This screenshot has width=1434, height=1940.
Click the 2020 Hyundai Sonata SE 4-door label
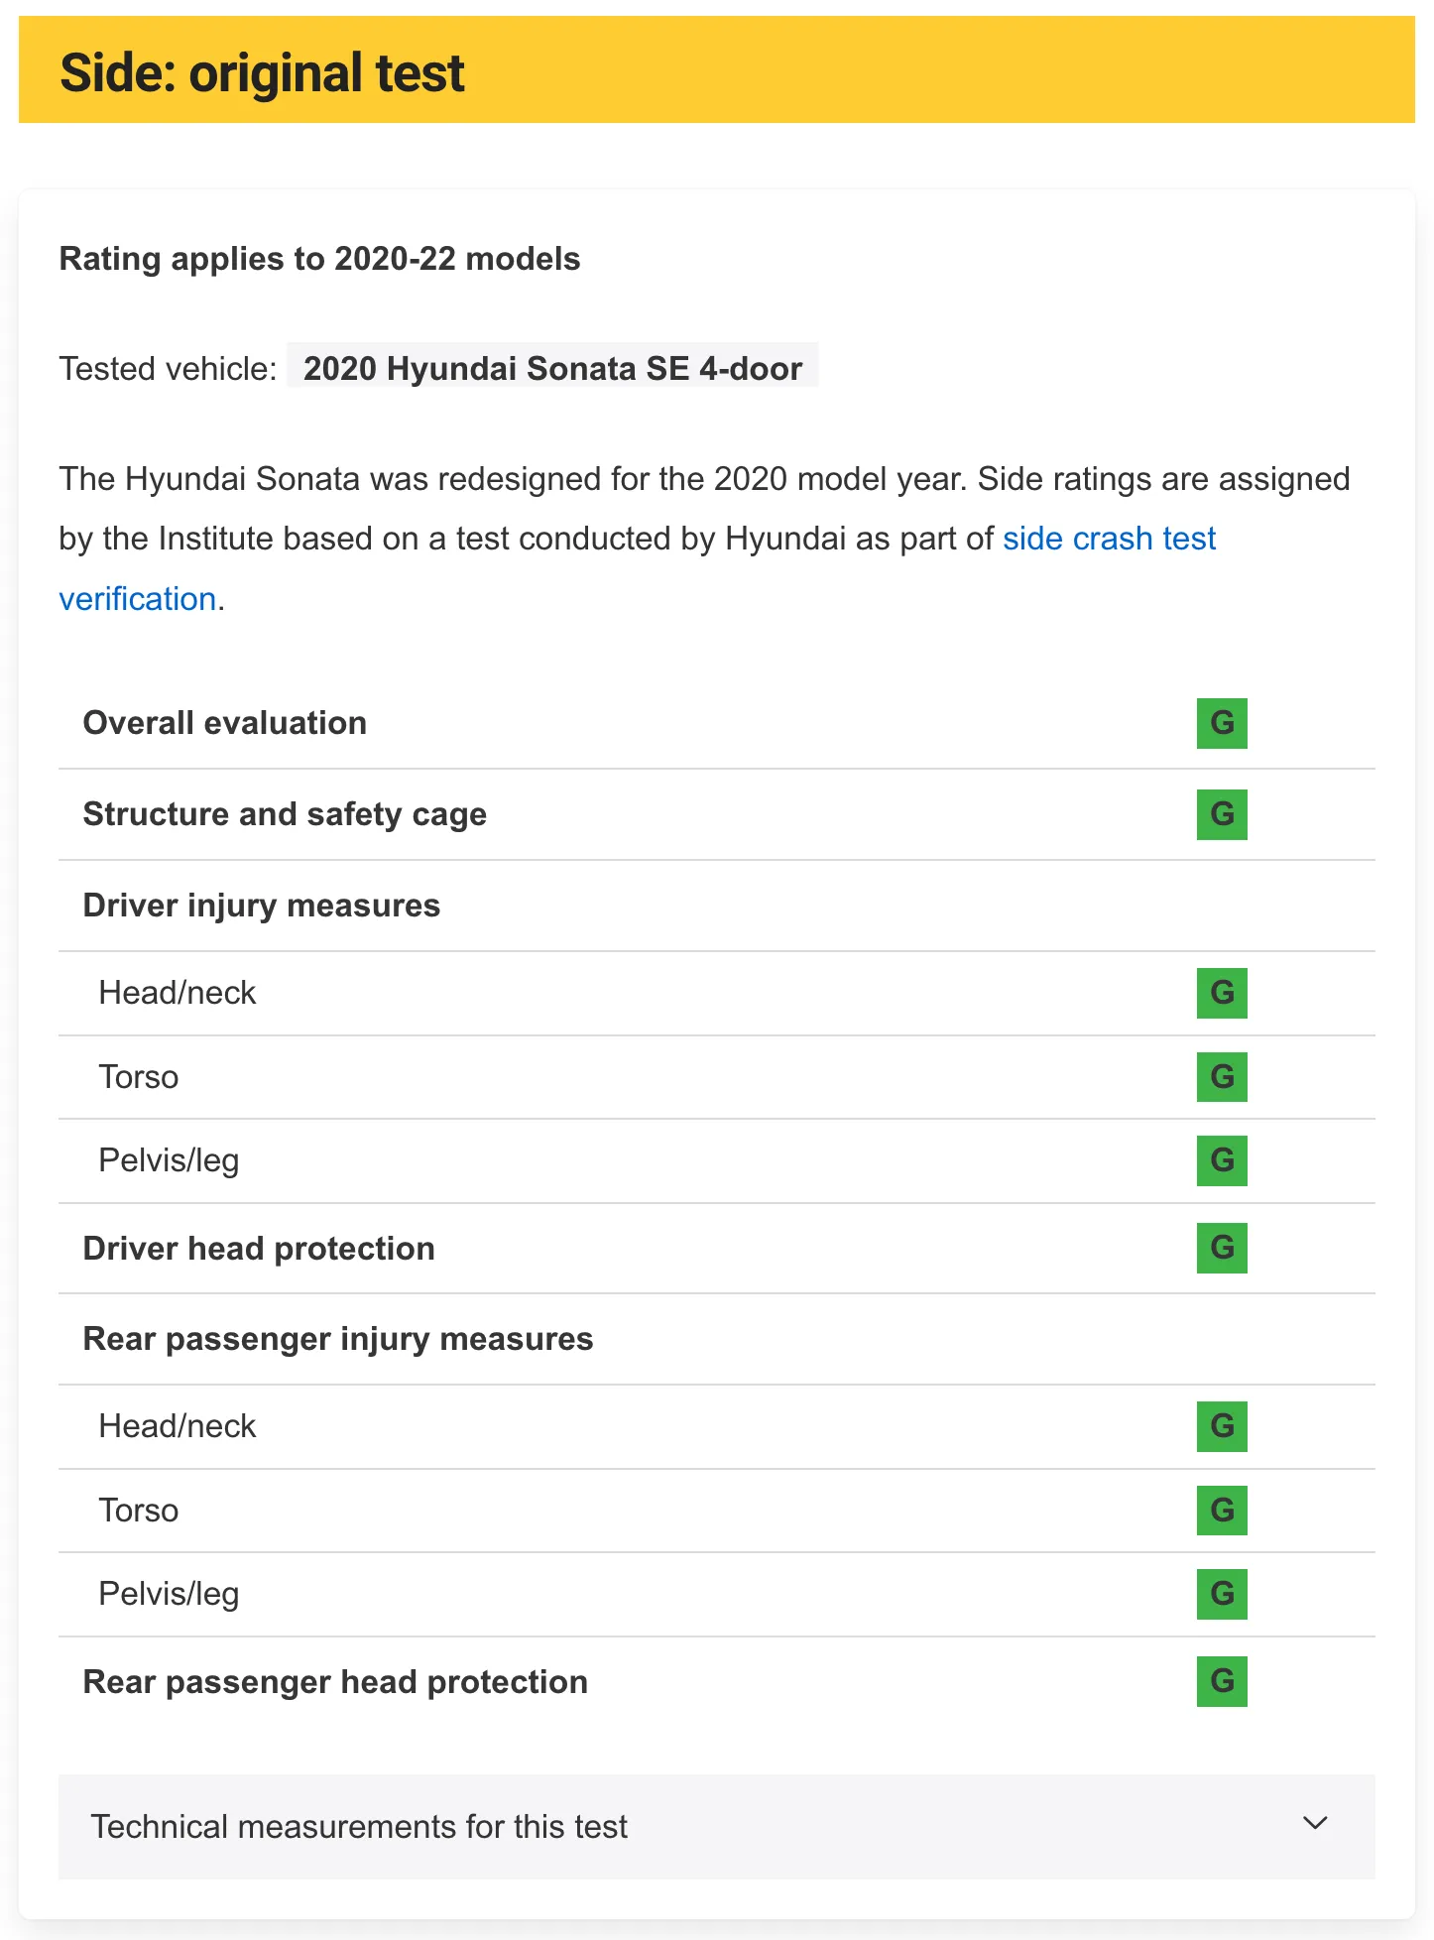click(x=552, y=368)
